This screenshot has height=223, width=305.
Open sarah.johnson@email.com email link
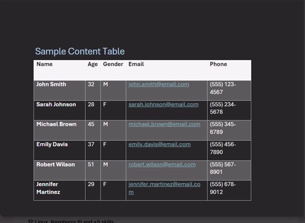click(163, 104)
